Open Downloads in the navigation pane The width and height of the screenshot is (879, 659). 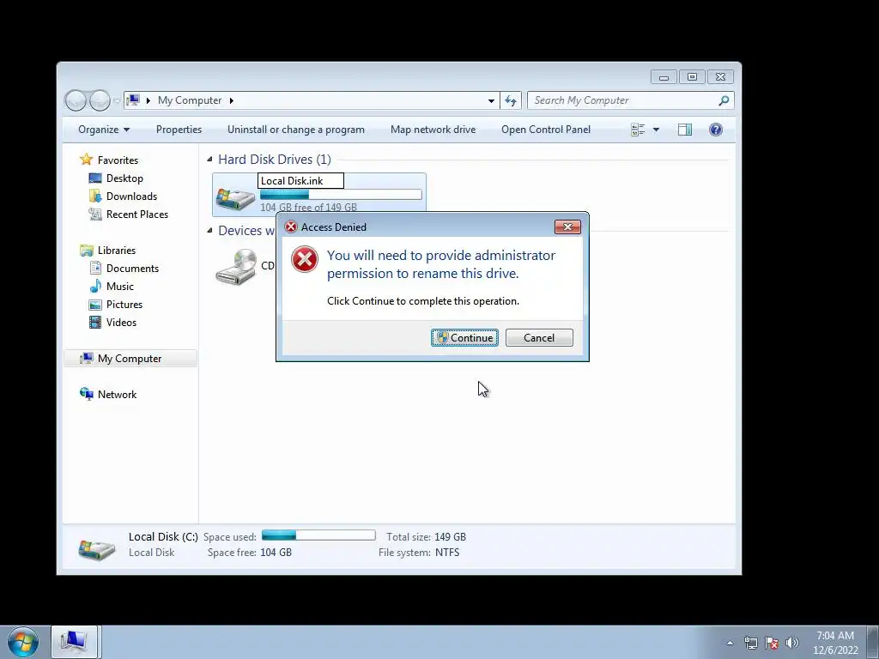coord(131,196)
